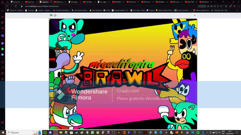Open YouTube bookmark
241x135 pixels.
point(29,10)
